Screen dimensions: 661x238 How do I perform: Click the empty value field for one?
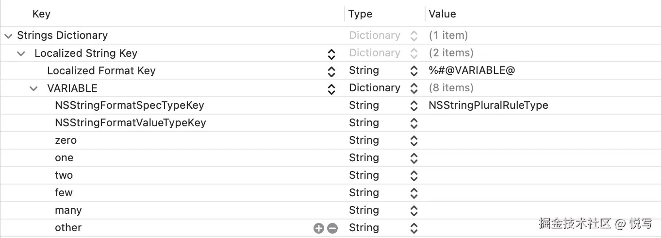[x=534, y=158]
